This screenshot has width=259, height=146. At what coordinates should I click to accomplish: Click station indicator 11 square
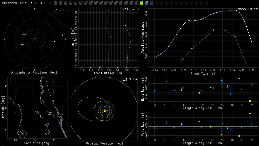pyautogui.click(x=106, y=3)
